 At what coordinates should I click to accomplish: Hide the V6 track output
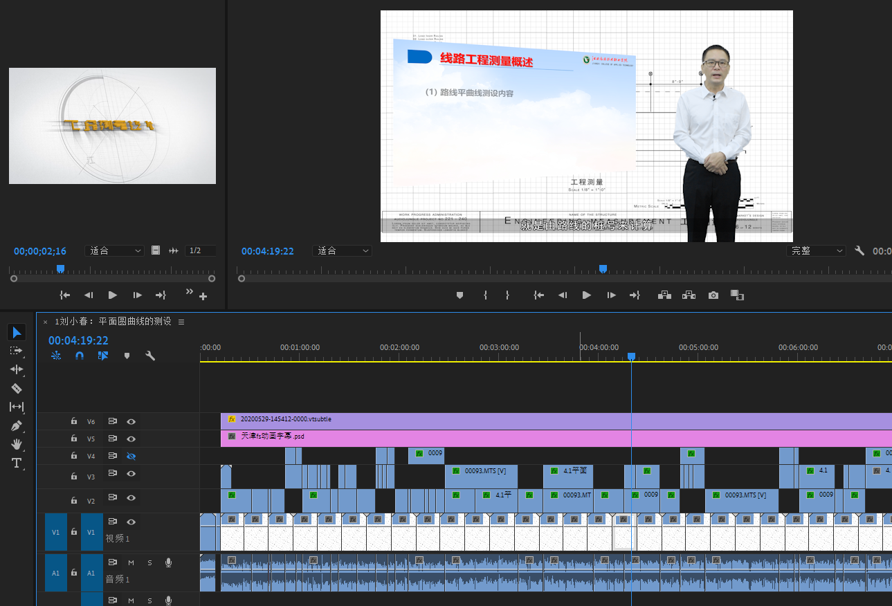tap(131, 421)
